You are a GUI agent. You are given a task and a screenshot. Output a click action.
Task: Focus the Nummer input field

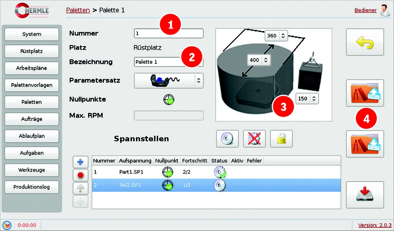point(169,33)
